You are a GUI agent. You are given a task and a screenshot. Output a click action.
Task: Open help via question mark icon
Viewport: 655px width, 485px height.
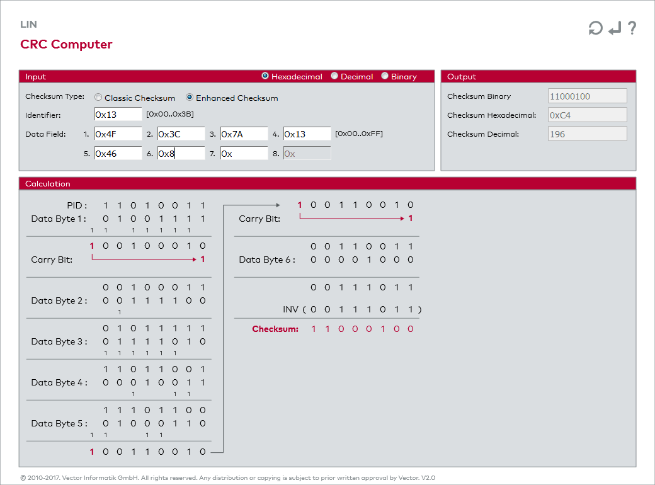[632, 28]
